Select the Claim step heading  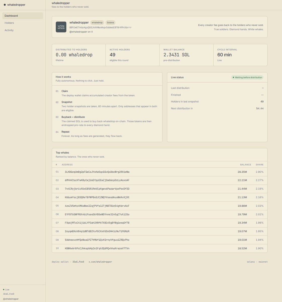click(65, 91)
